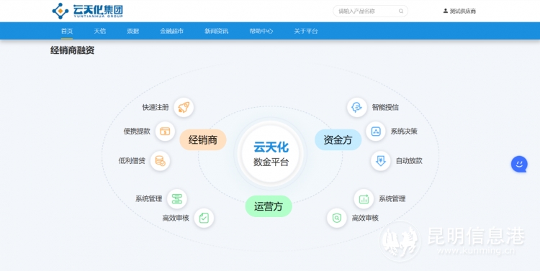Click left 系统管理 green icon
The width and height of the screenshot is (540, 271).
(176, 199)
